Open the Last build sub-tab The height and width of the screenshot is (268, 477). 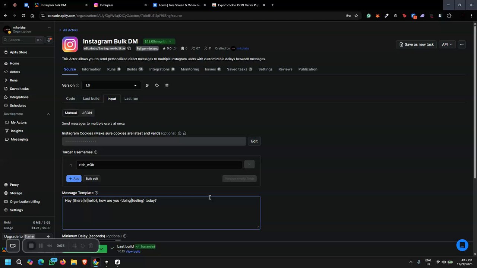(91, 99)
